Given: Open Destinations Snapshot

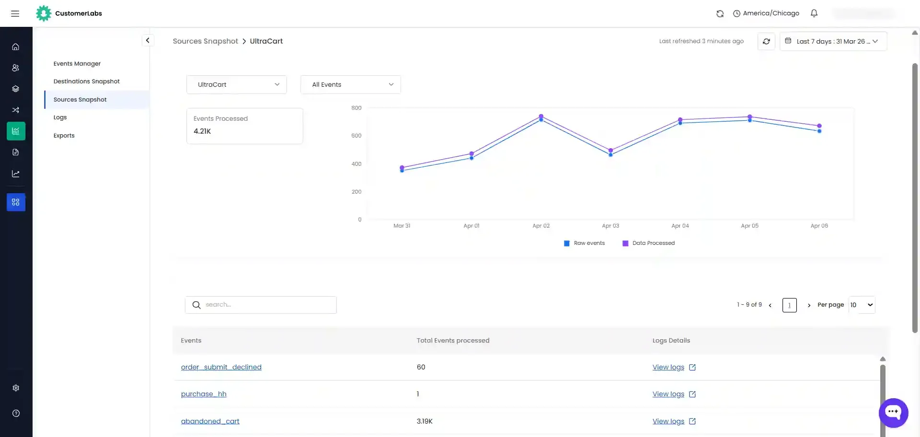Looking at the screenshot, I should tap(87, 81).
